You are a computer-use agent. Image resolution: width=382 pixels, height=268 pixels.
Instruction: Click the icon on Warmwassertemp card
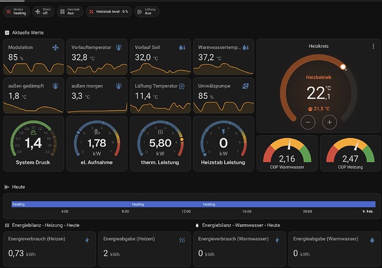(x=246, y=47)
